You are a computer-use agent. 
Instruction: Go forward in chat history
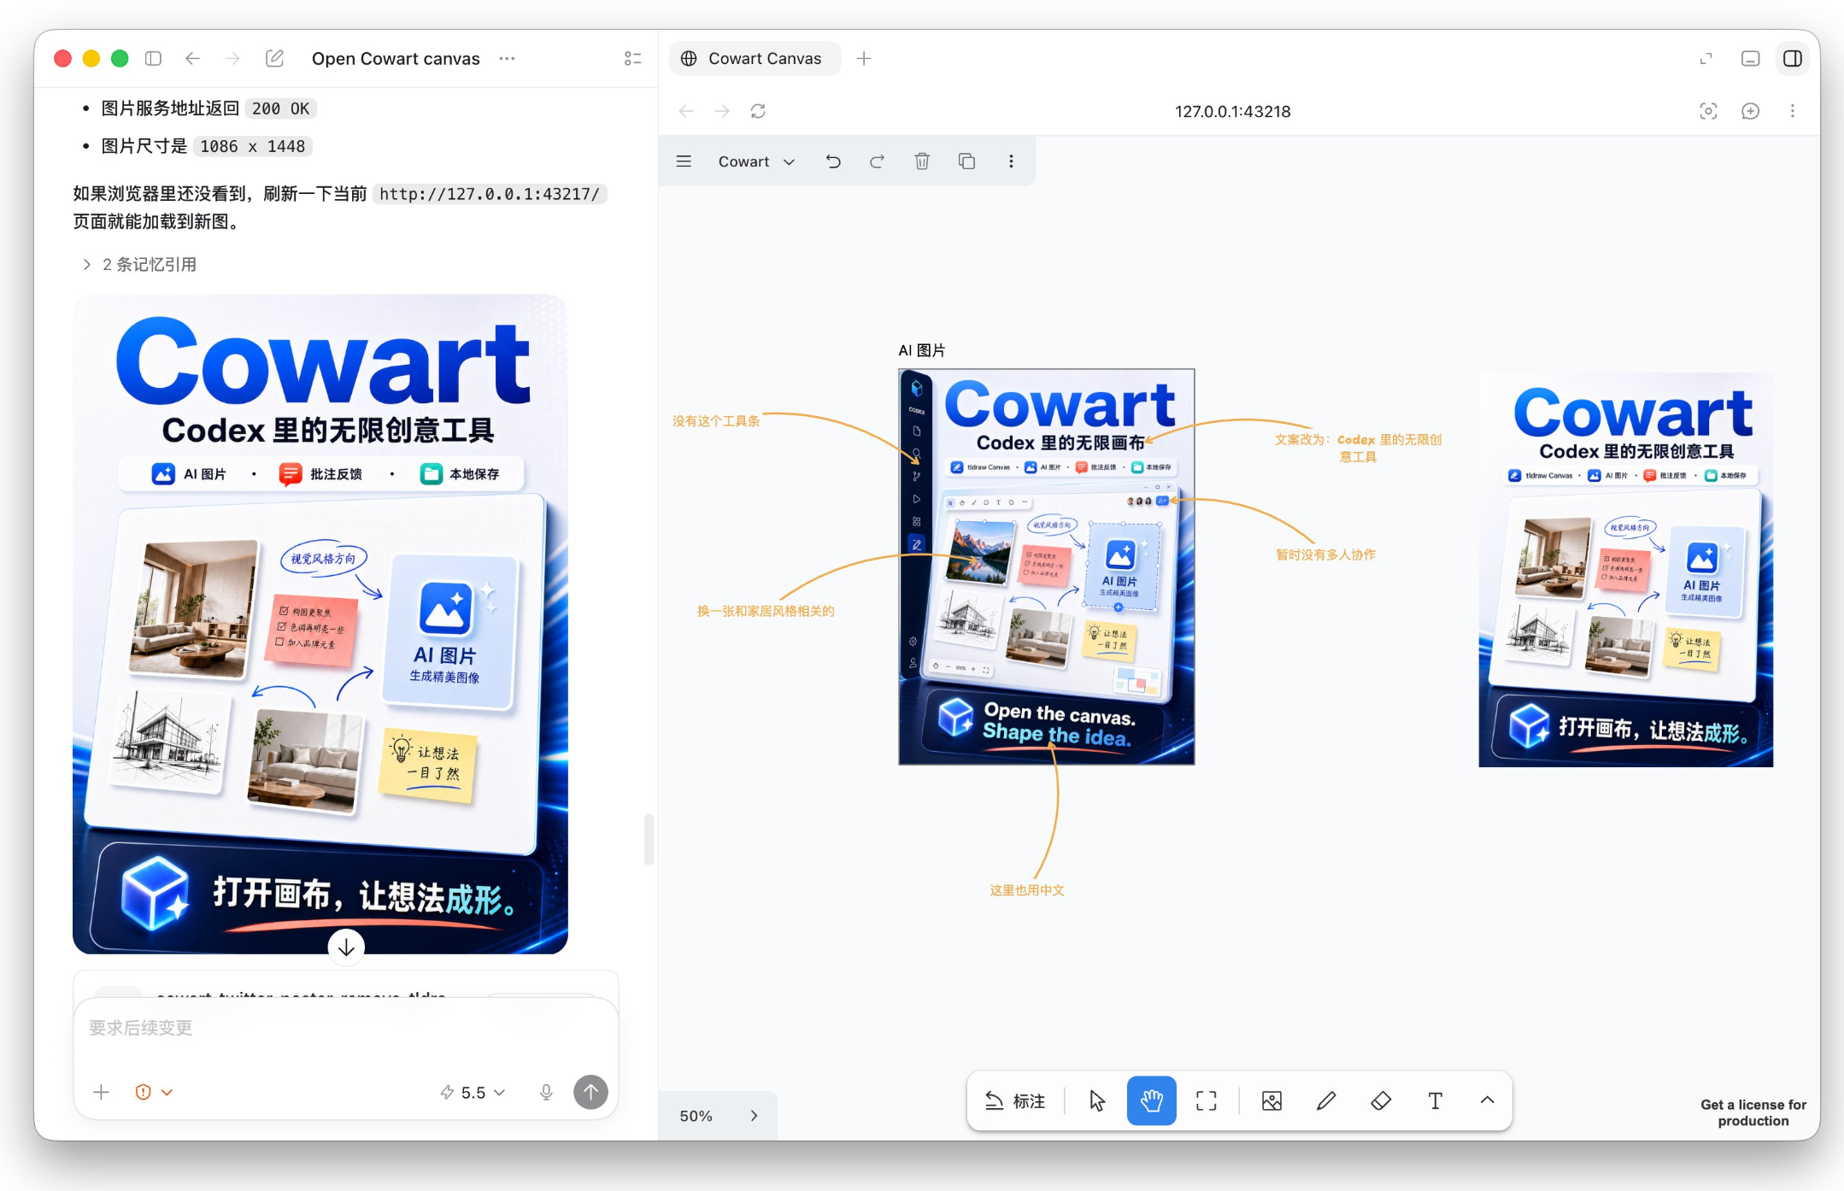pos(232,58)
